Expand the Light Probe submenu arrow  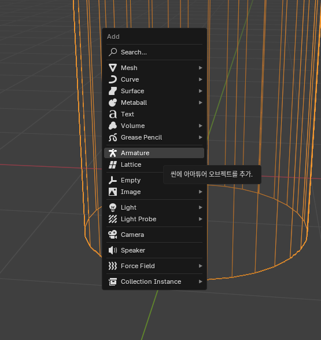pos(201,219)
